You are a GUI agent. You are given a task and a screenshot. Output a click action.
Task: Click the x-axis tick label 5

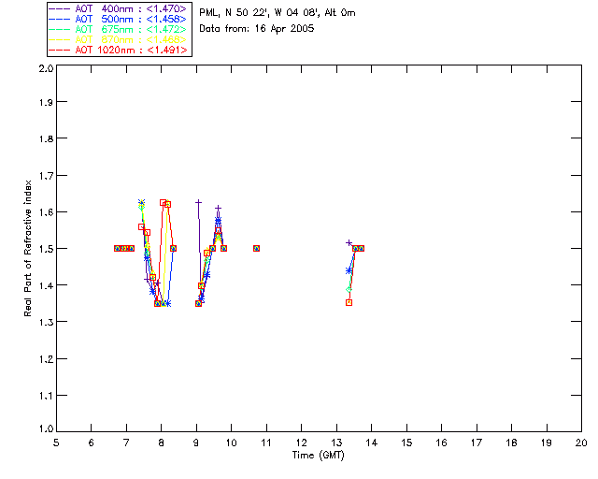click(56, 443)
